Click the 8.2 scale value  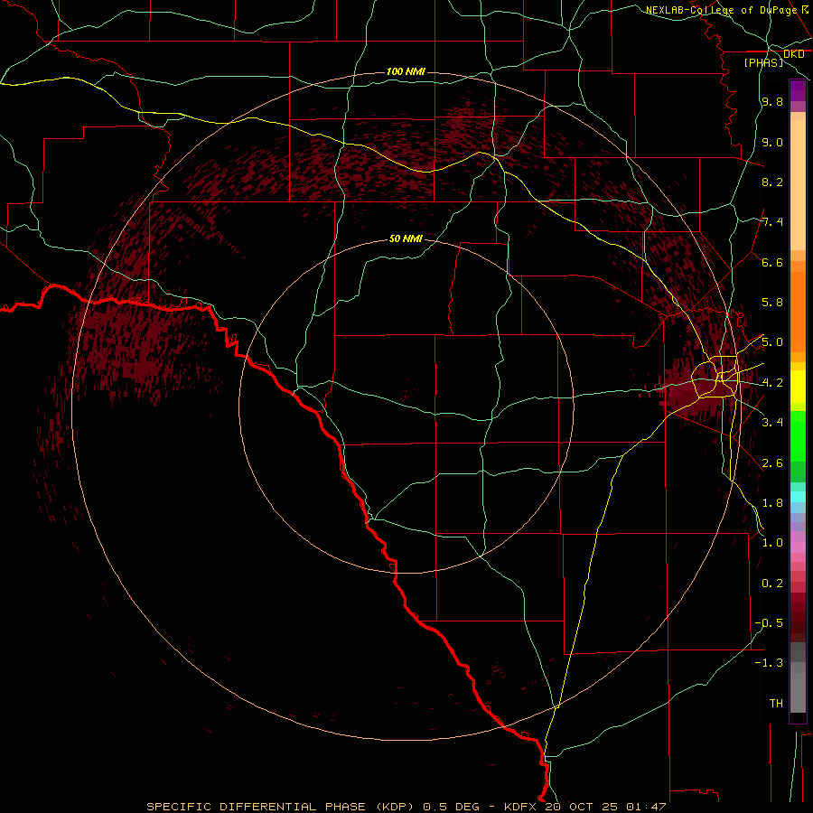772,182
